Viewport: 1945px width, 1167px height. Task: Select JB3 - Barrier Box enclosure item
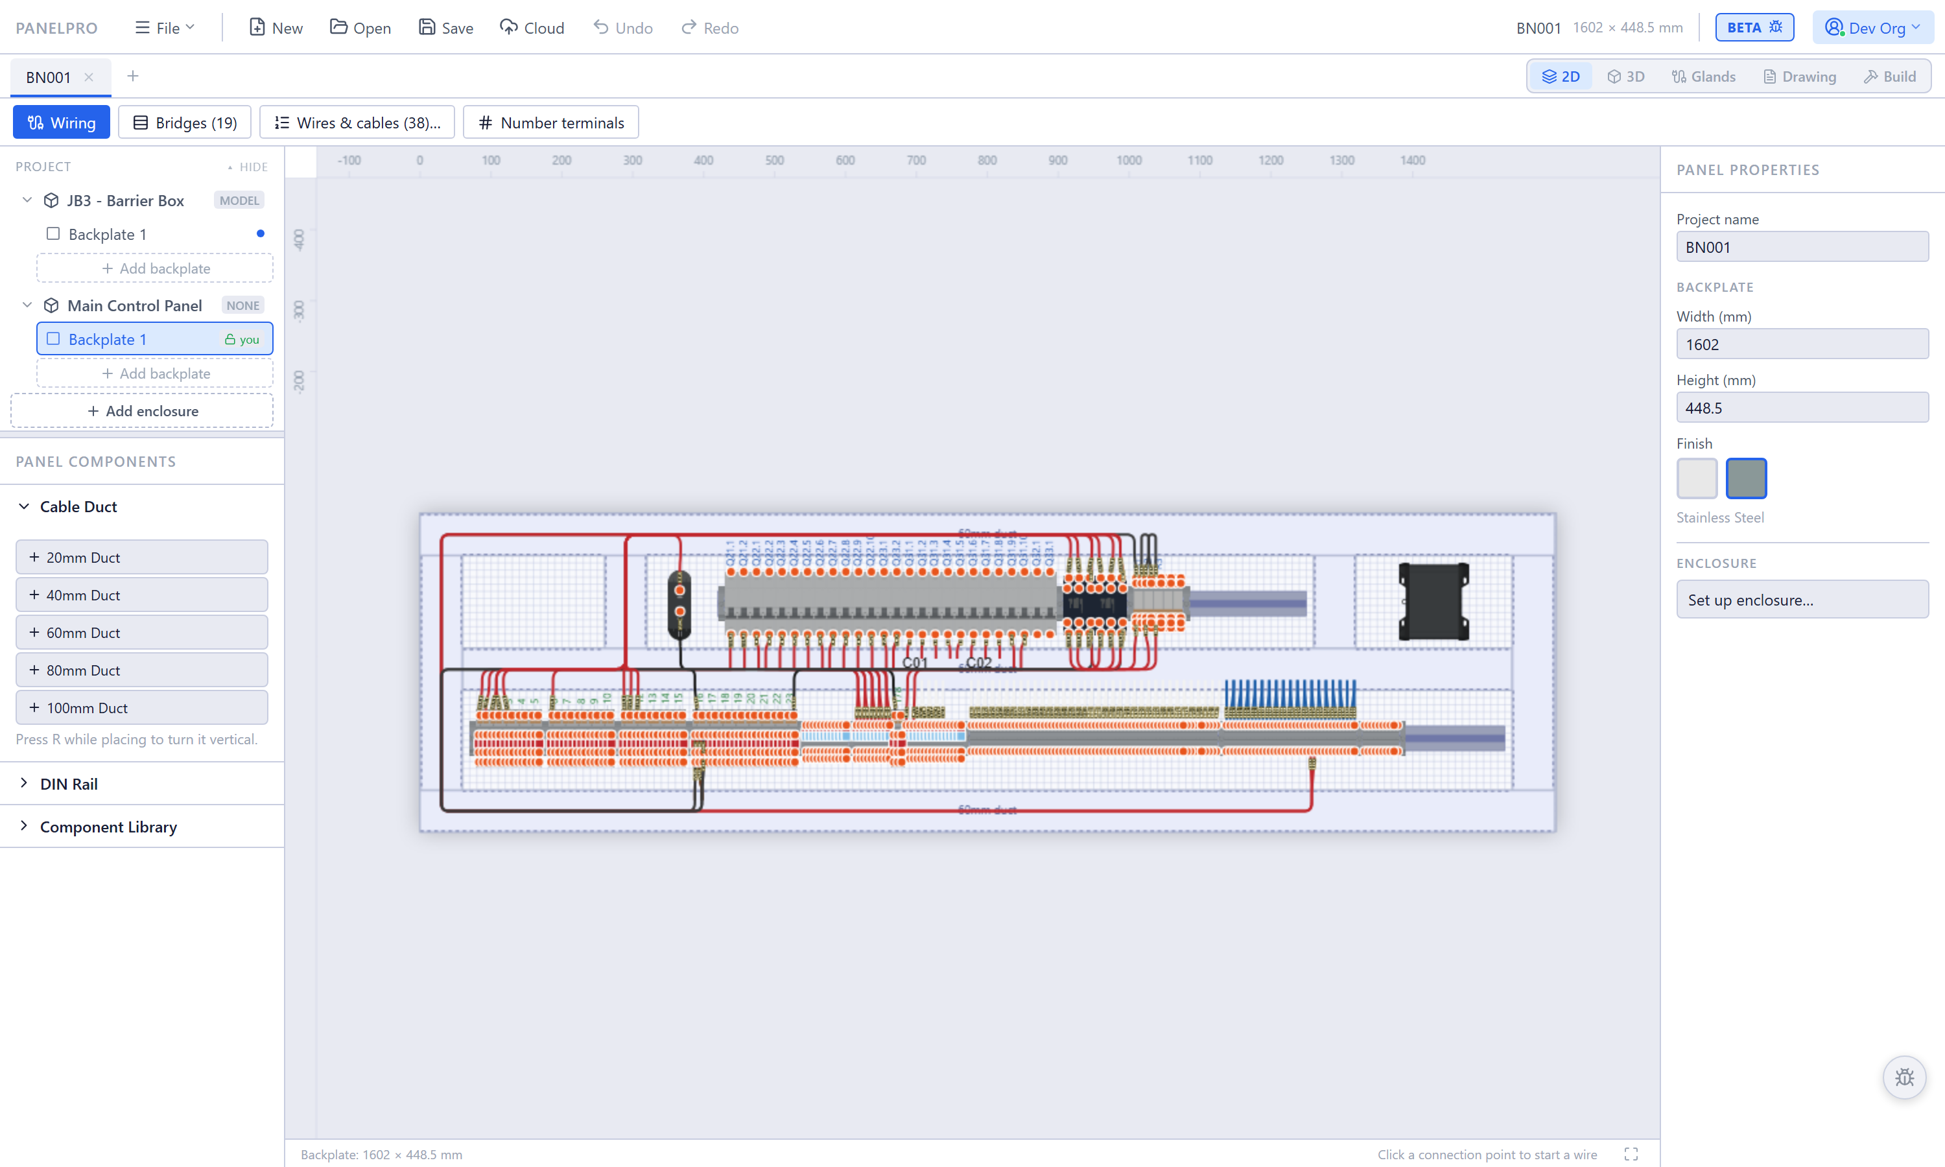(125, 200)
